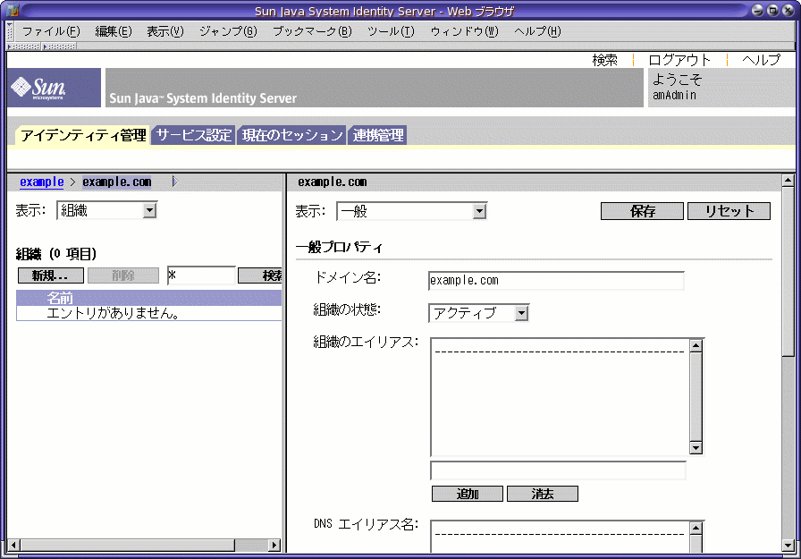
Task: Click the new organization alias text field
Action: 559,470
